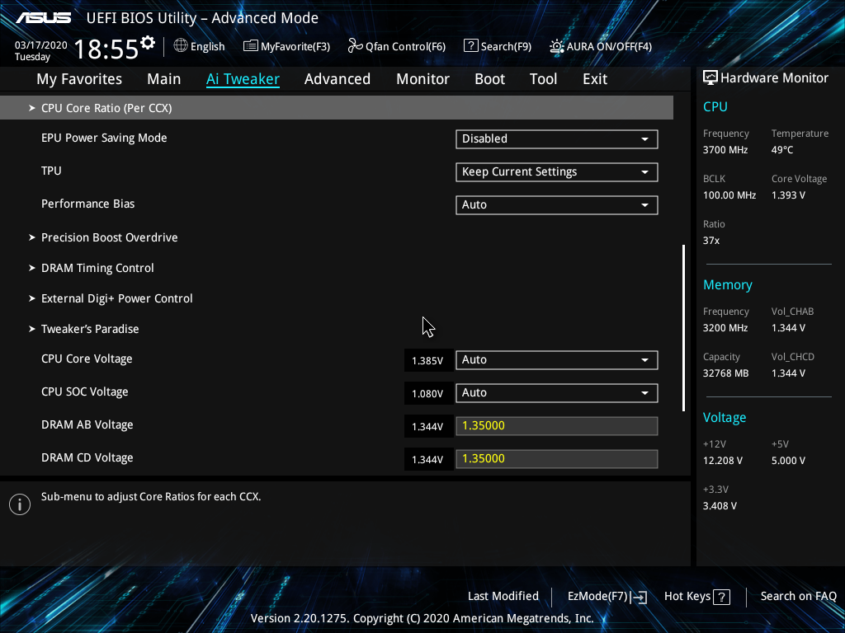Click +12V 12.208 V value
This screenshot has width=845, height=633.
click(723, 461)
